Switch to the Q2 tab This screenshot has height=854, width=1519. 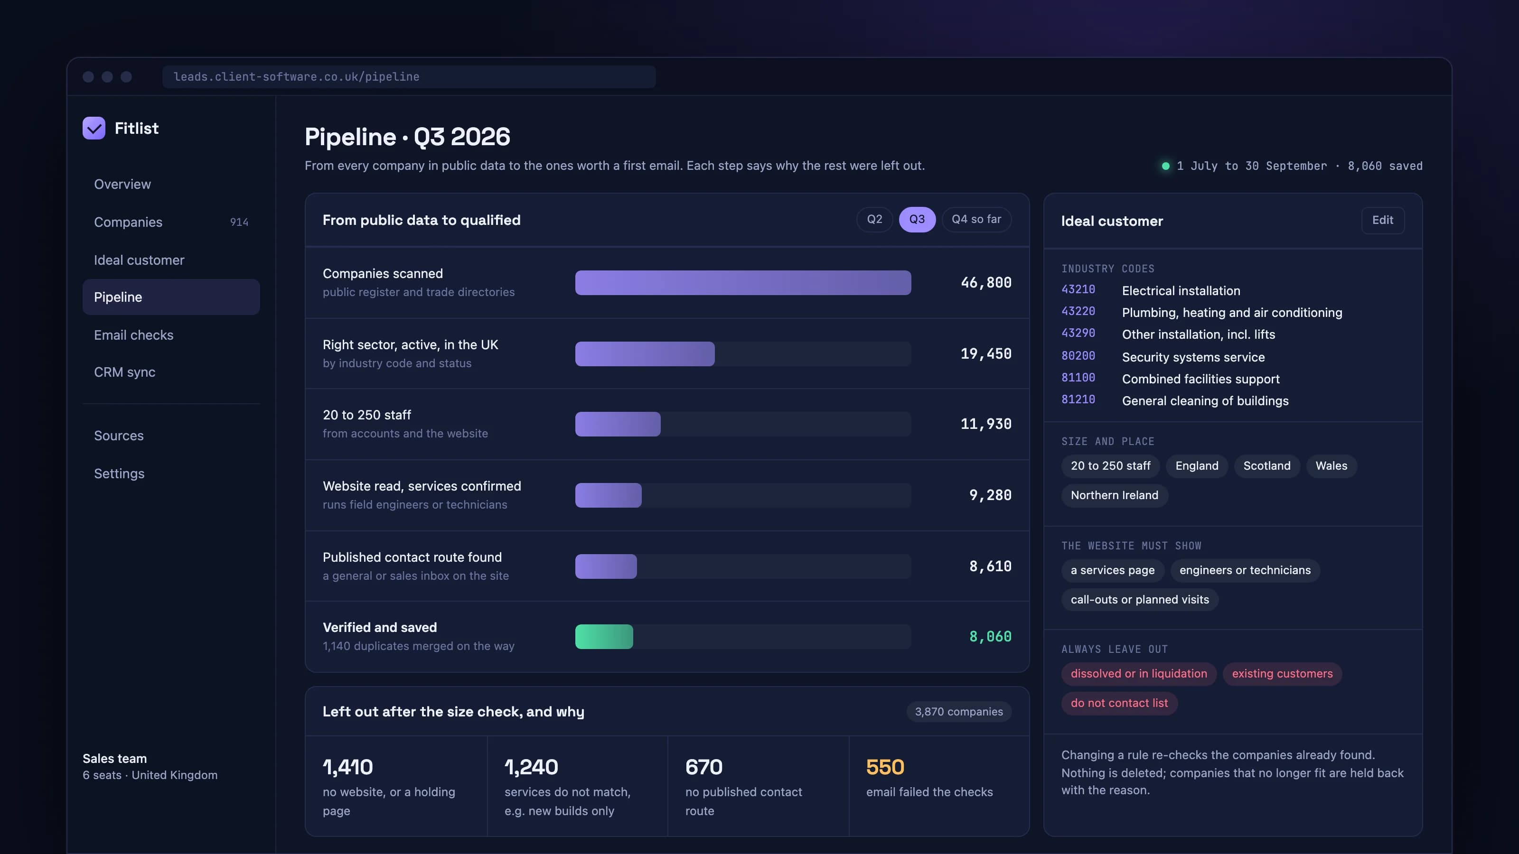click(874, 219)
